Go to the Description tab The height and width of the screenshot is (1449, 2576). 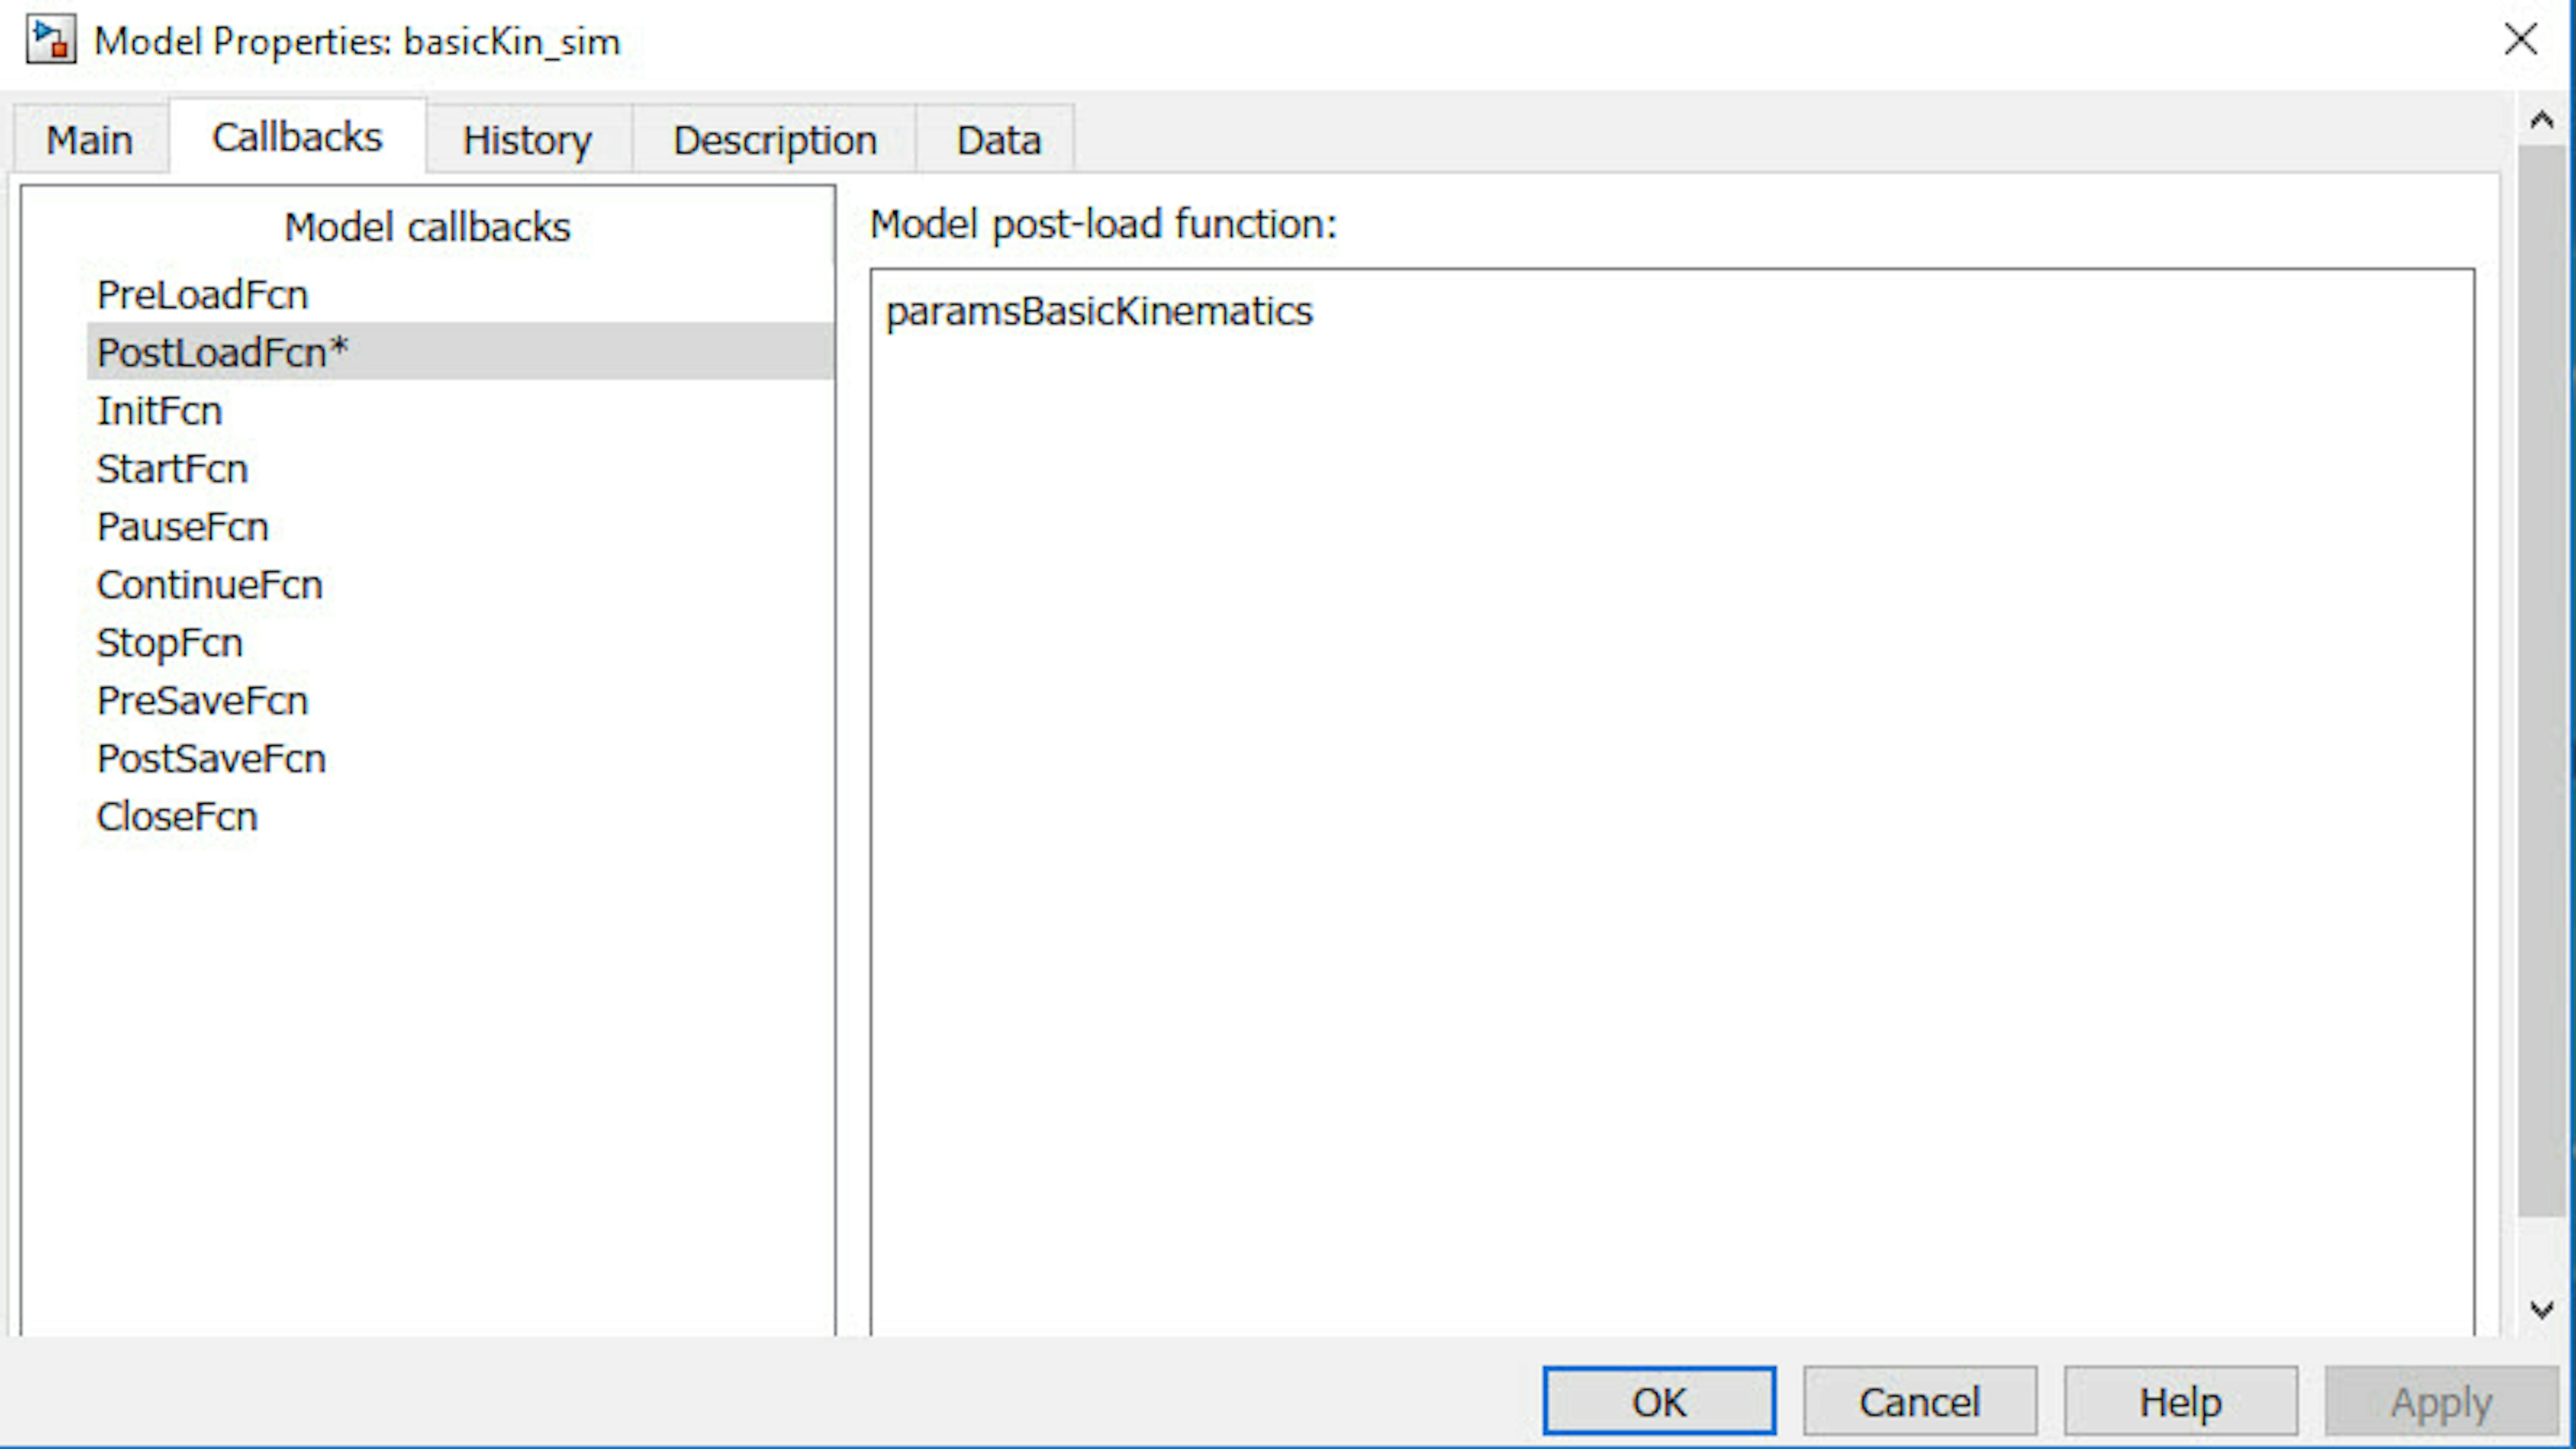point(775,139)
